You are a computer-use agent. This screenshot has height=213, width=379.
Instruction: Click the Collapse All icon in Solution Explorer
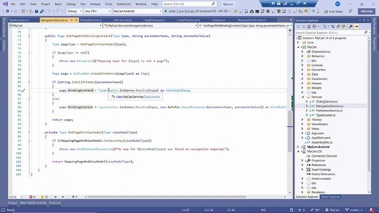tap(338, 27)
